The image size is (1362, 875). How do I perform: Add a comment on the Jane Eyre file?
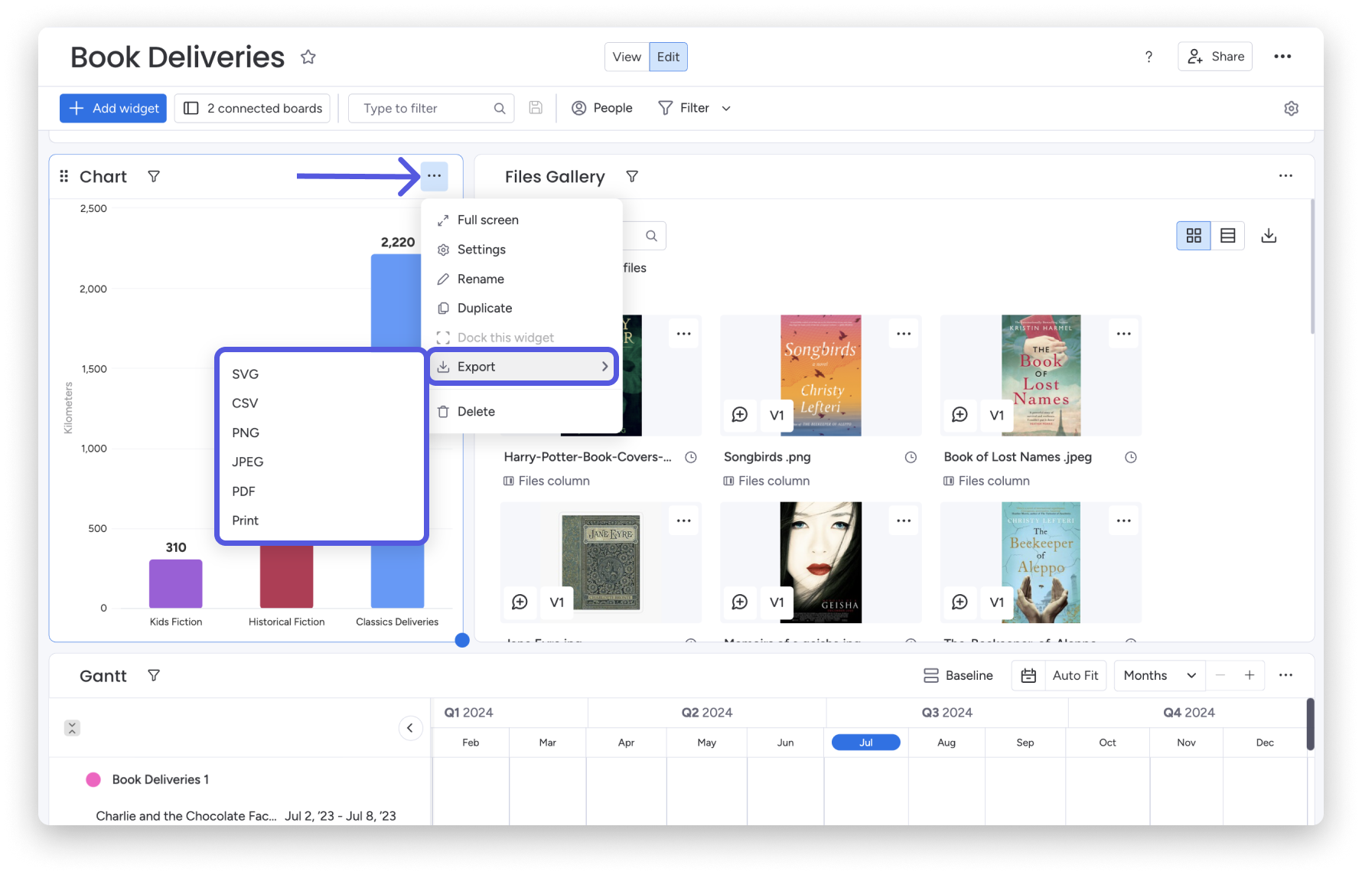(x=520, y=602)
